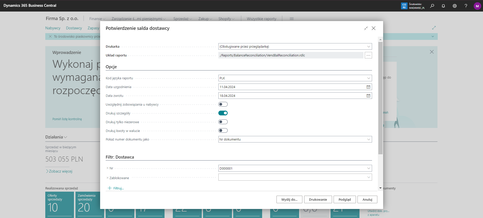Expand the Działania section chevron
The height and width of the screenshot is (218, 483).
[65, 137]
